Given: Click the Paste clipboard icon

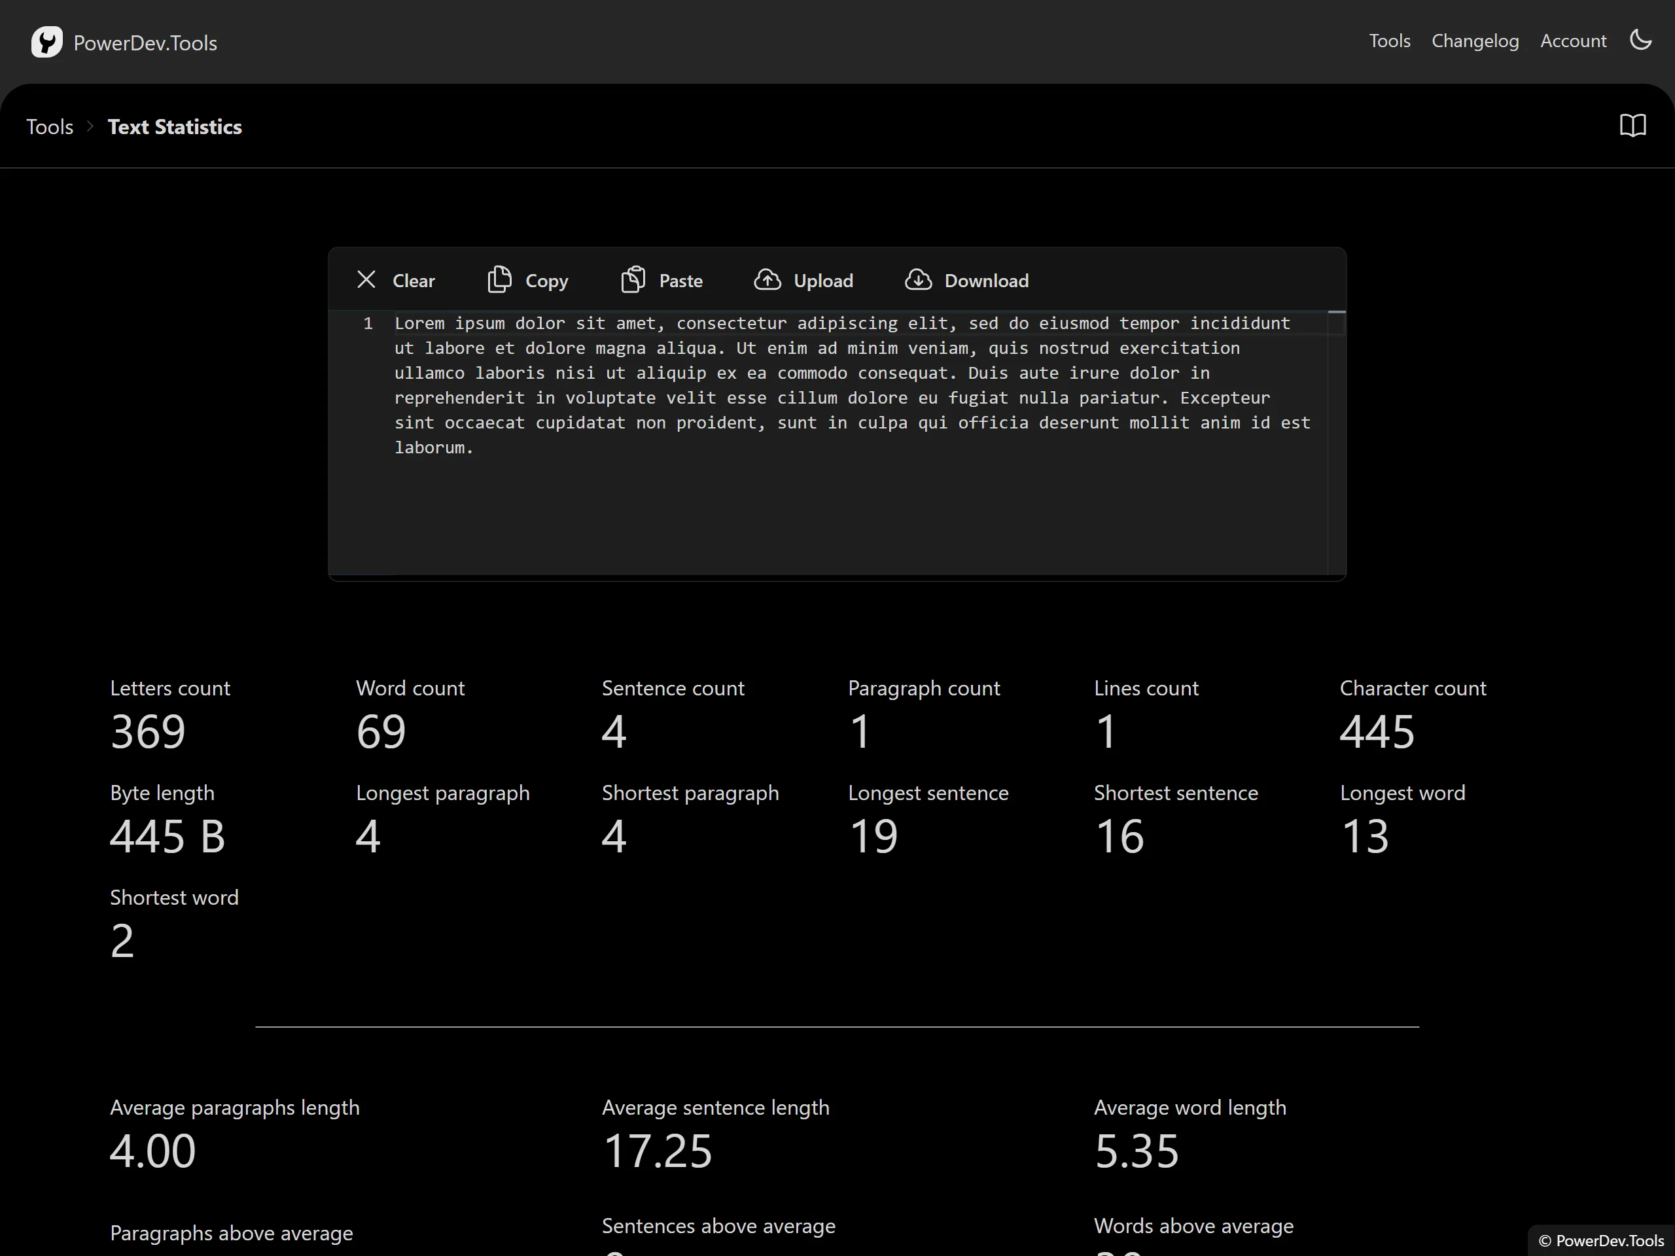Looking at the screenshot, I should (x=633, y=280).
